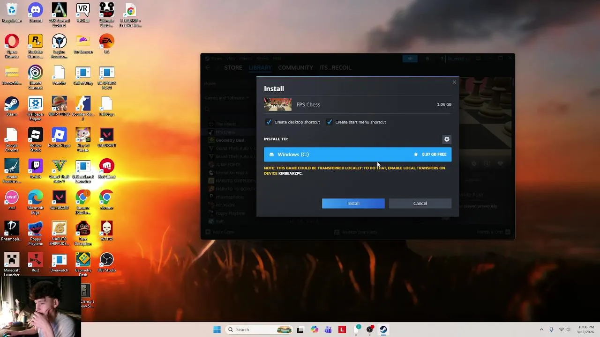Select the Grand Theft Auto V icon
This screenshot has width=600, height=337.
(59, 170)
